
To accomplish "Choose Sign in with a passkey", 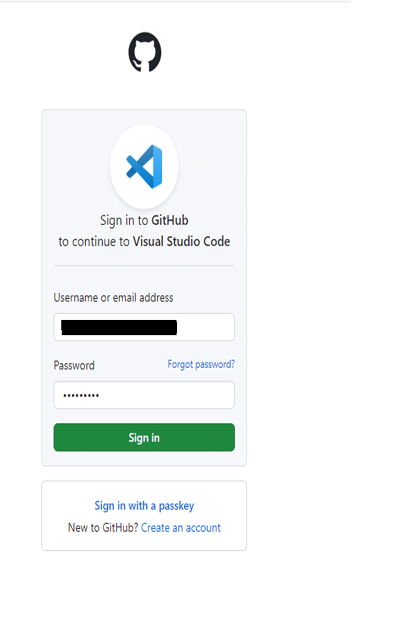I will (x=144, y=506).
